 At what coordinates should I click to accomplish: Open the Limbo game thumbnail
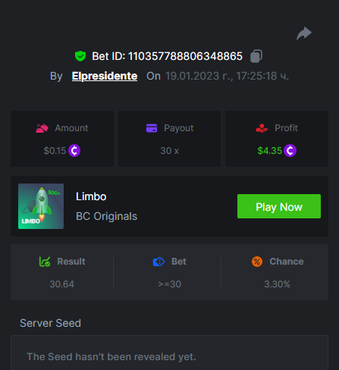click(x=41, y=206)
